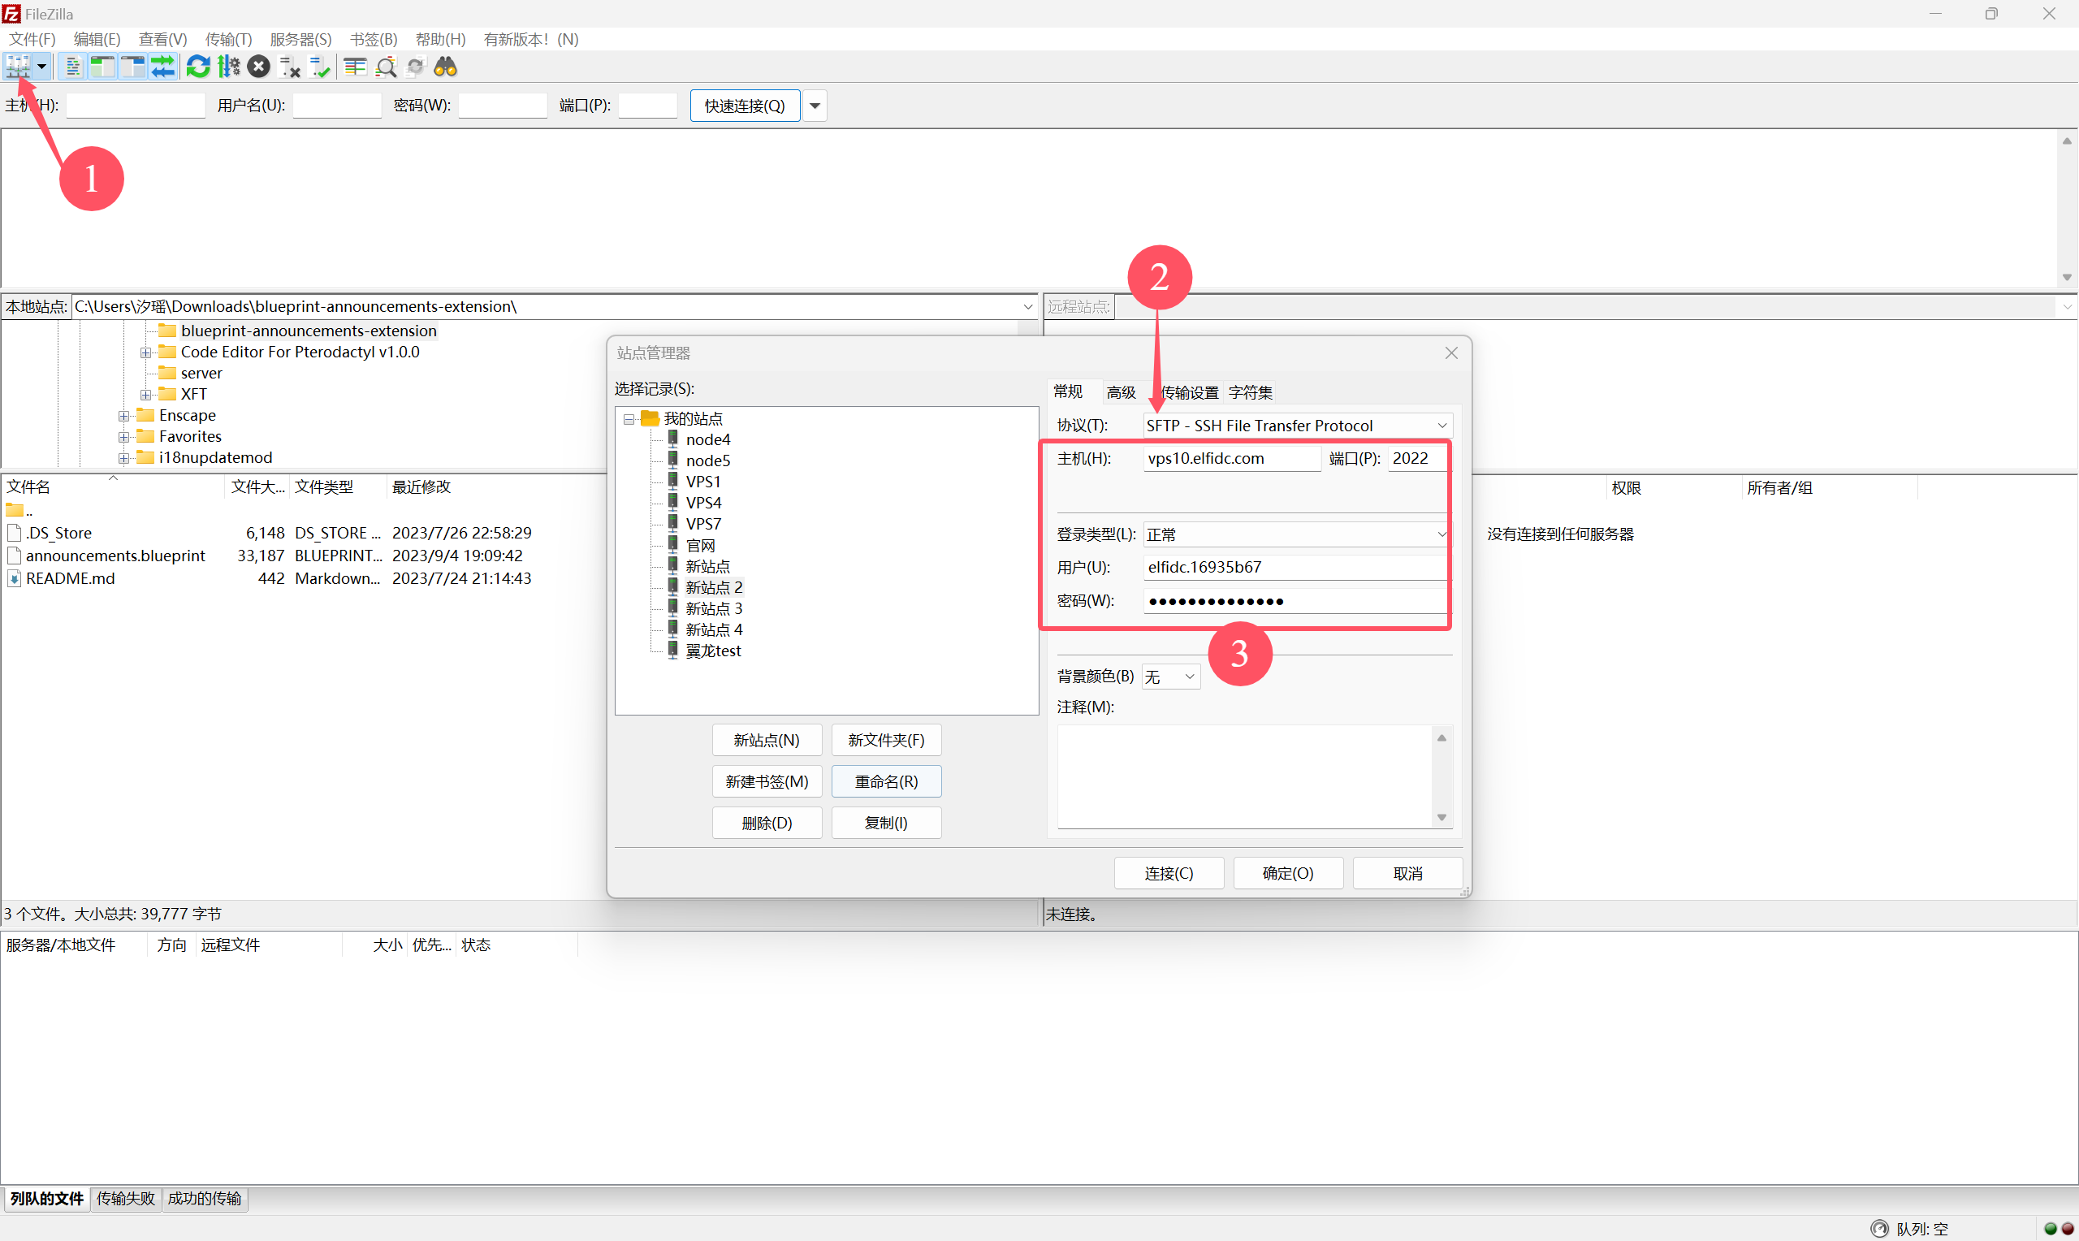This screenshot has height=1241, width=2079.
Task: Open the 文件(F) menu
Action: click(x=32, y=39)
